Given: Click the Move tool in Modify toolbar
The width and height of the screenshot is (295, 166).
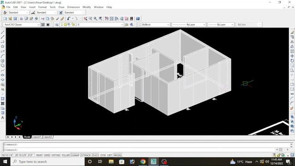Looking at the screenshot, I should [x=292, y=56].
